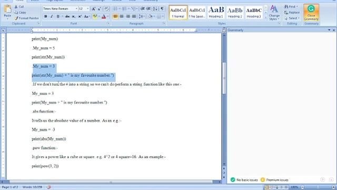Activate Format Painter
Viewport: 337px width, 190px height.
pos(26,18)
